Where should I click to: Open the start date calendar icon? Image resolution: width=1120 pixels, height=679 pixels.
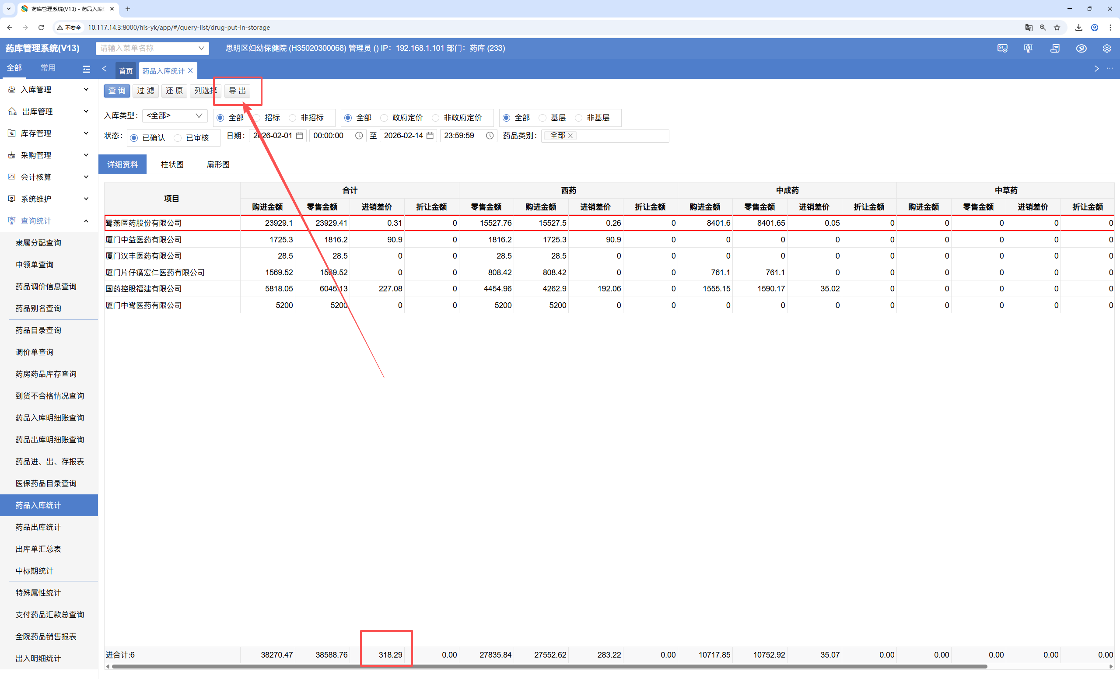300,136
